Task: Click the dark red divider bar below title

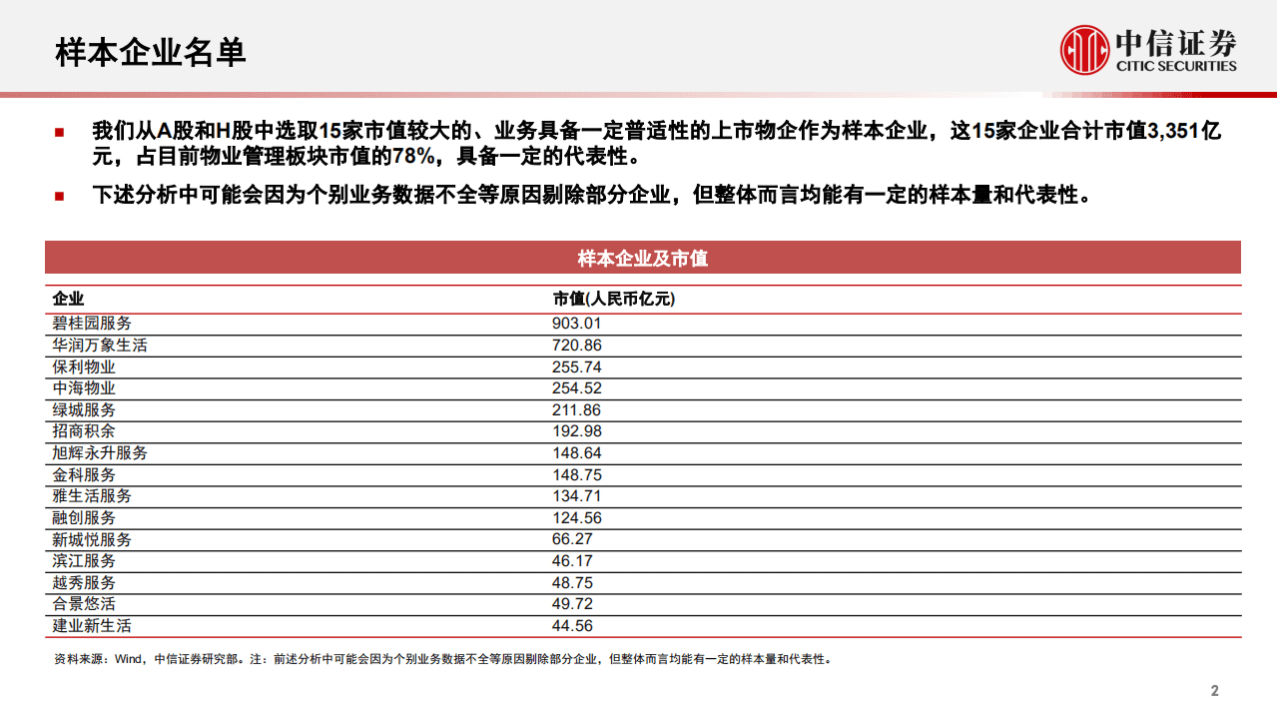Action: point(639,93)
